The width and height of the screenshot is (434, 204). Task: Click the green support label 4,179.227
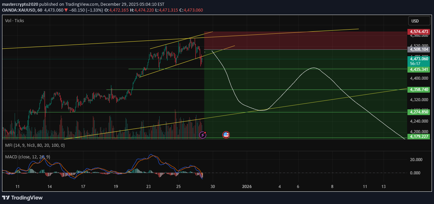click(x=418, y=137)
